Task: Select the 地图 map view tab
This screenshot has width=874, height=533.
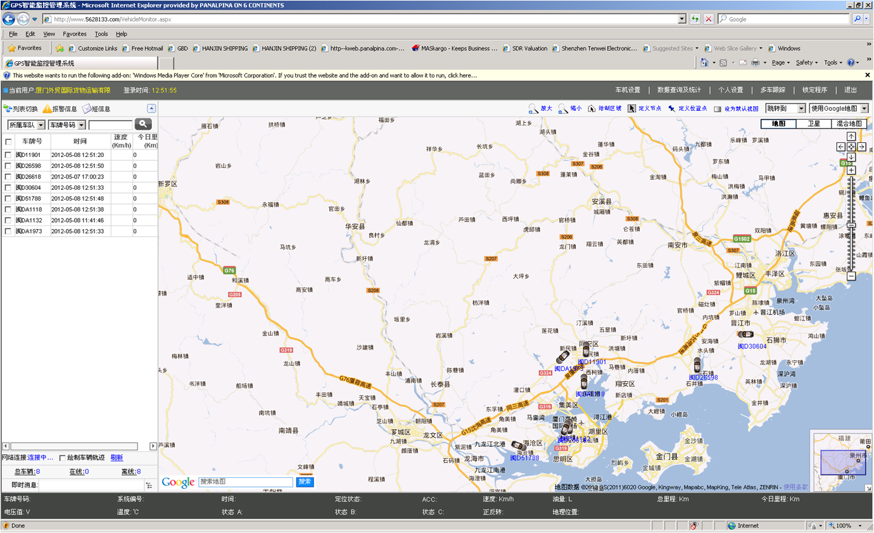Action: pos(778,124)
